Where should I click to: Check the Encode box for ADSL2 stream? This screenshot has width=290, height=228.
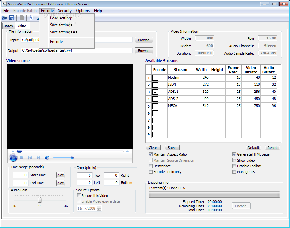[x=155, y=99]
